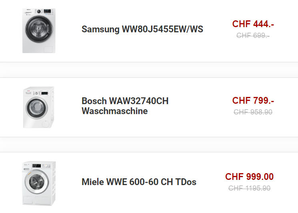298x213 pixels.
Task: Click the gray divider below the Samsung listing
Action: click(149, 70)
